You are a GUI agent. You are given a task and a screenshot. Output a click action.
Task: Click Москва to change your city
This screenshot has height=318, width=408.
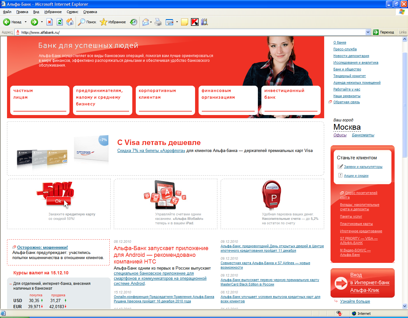pyautogui.click(x=347, y=127)
